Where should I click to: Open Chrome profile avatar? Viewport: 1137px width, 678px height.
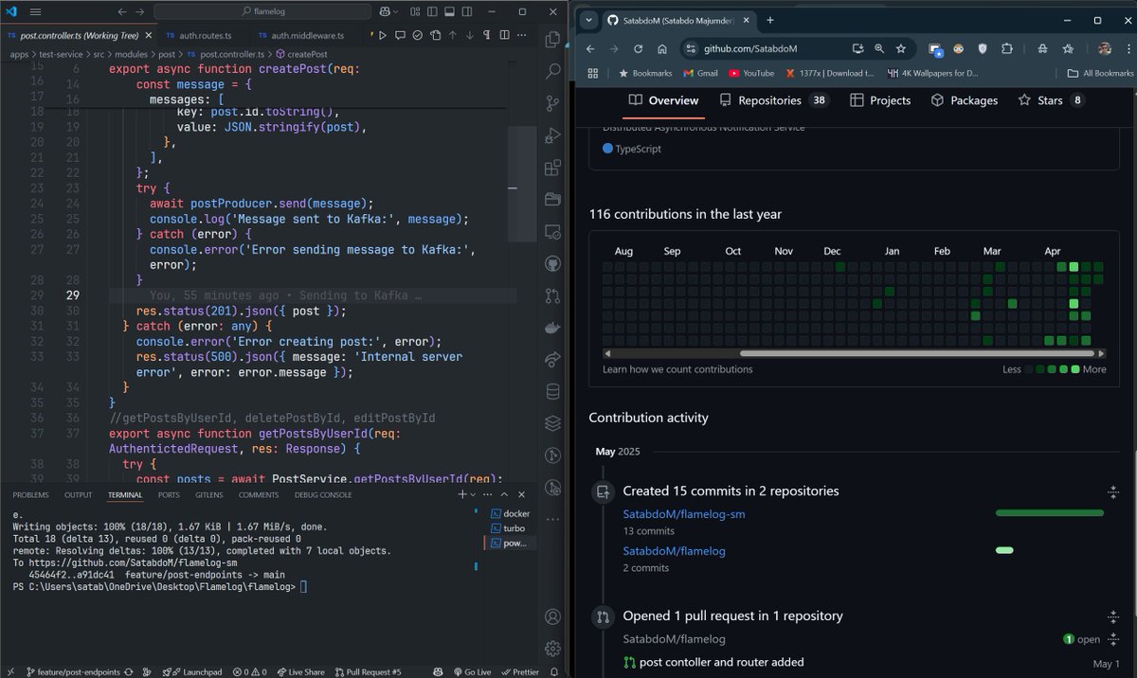[1105, 48]
